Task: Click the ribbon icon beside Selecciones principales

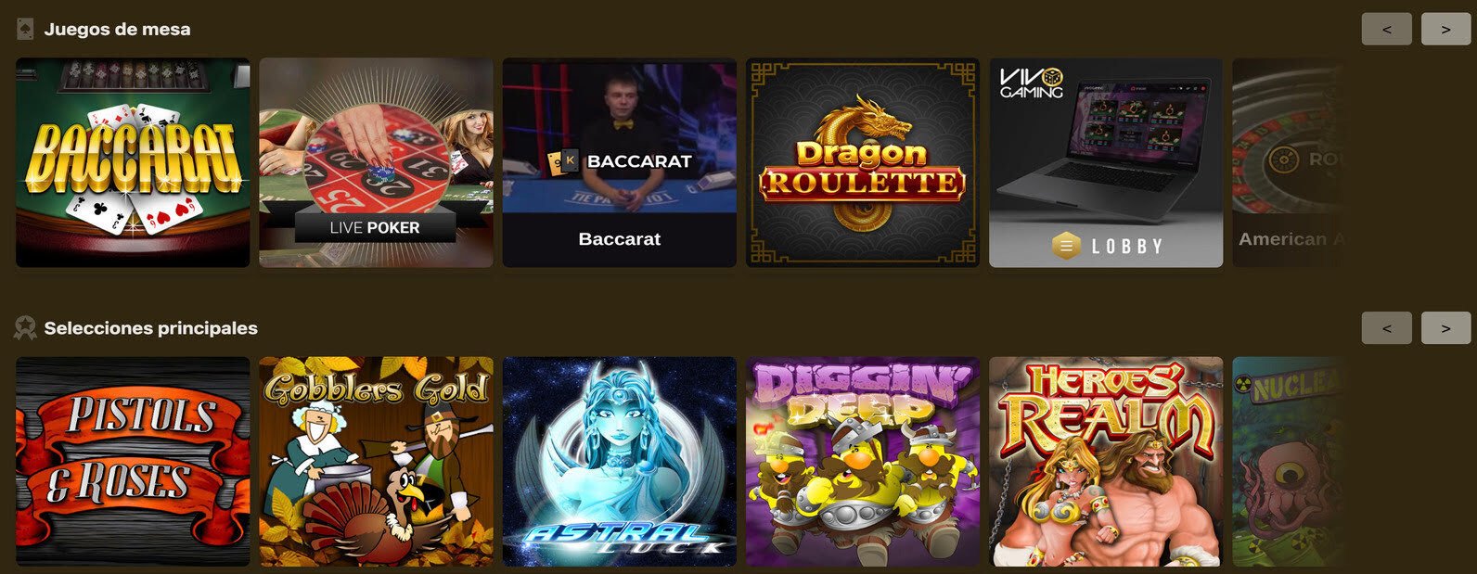Action: (x=25, y=327)
